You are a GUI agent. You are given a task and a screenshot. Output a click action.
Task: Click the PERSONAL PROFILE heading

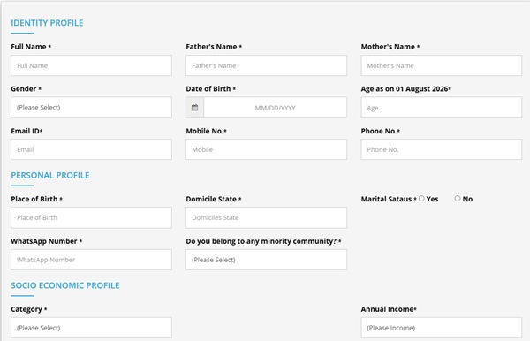[50, 175]
